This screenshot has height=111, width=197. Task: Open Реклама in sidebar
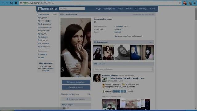click(41, 58)
